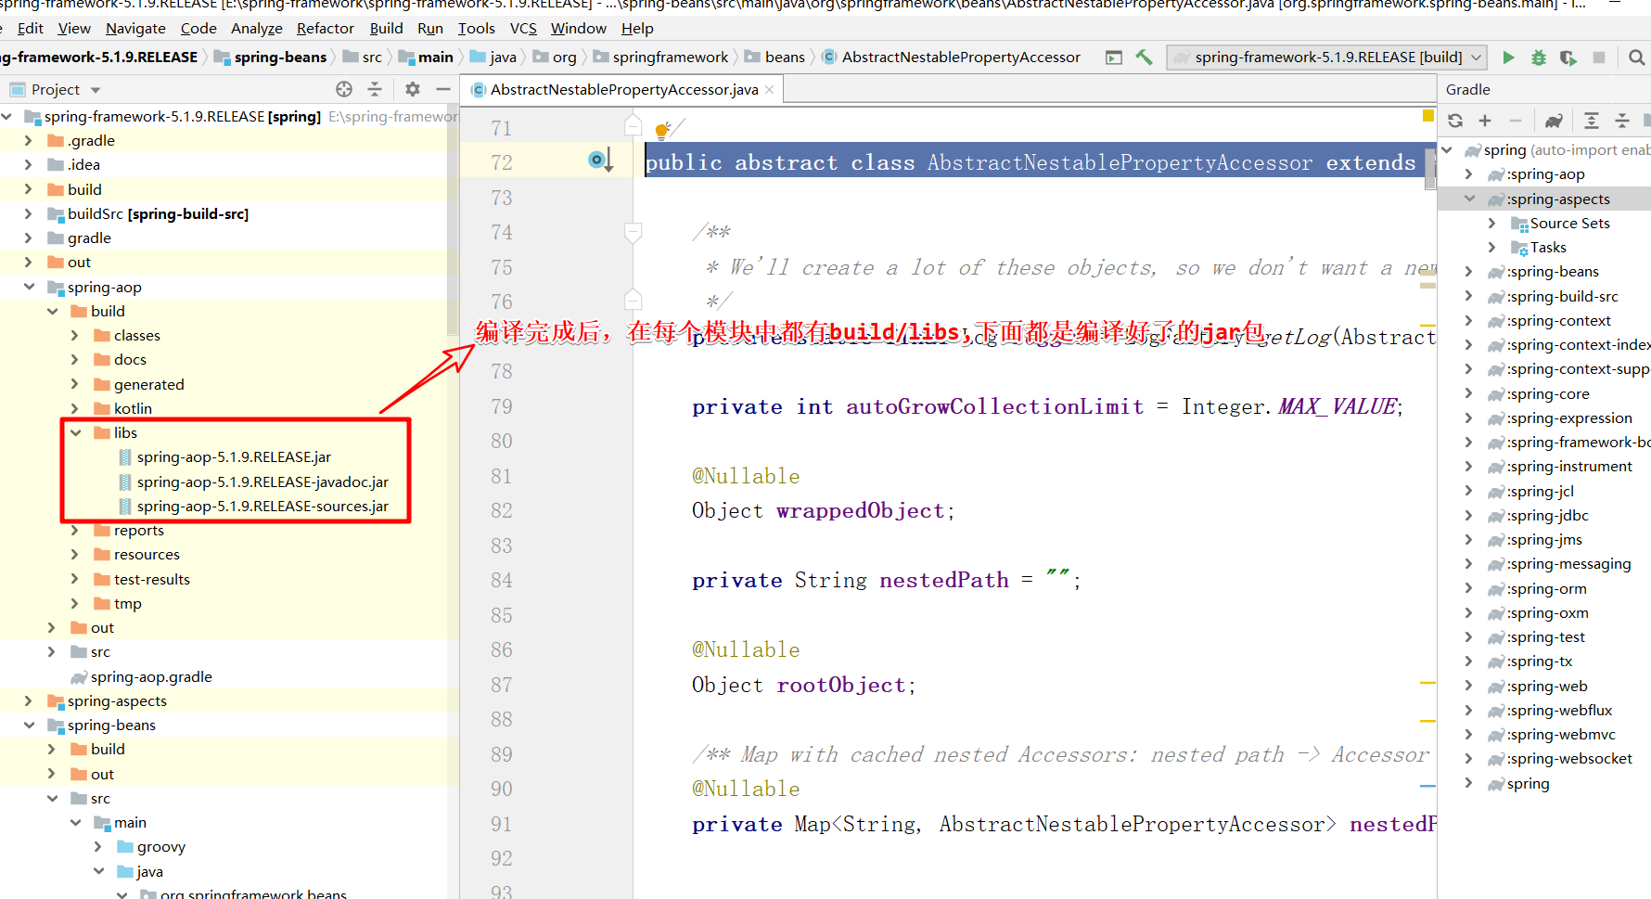This screenshot has width=1651, height=899.
Task: Open the Analyze menu
Action: click(x=257, y=29)
